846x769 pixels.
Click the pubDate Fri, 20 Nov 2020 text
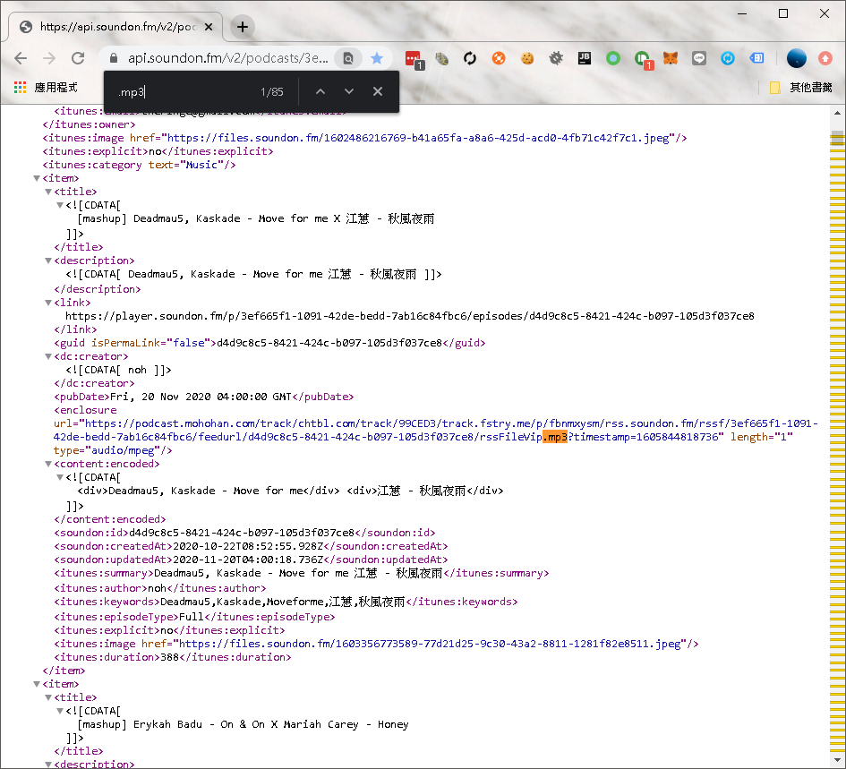pos(201,397)
